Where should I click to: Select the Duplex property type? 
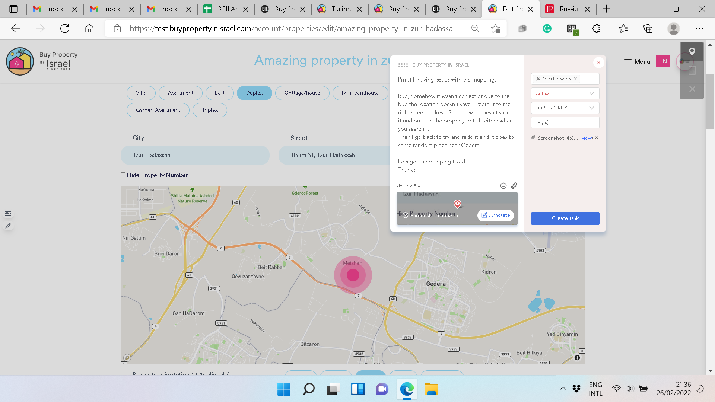[254, 93]
